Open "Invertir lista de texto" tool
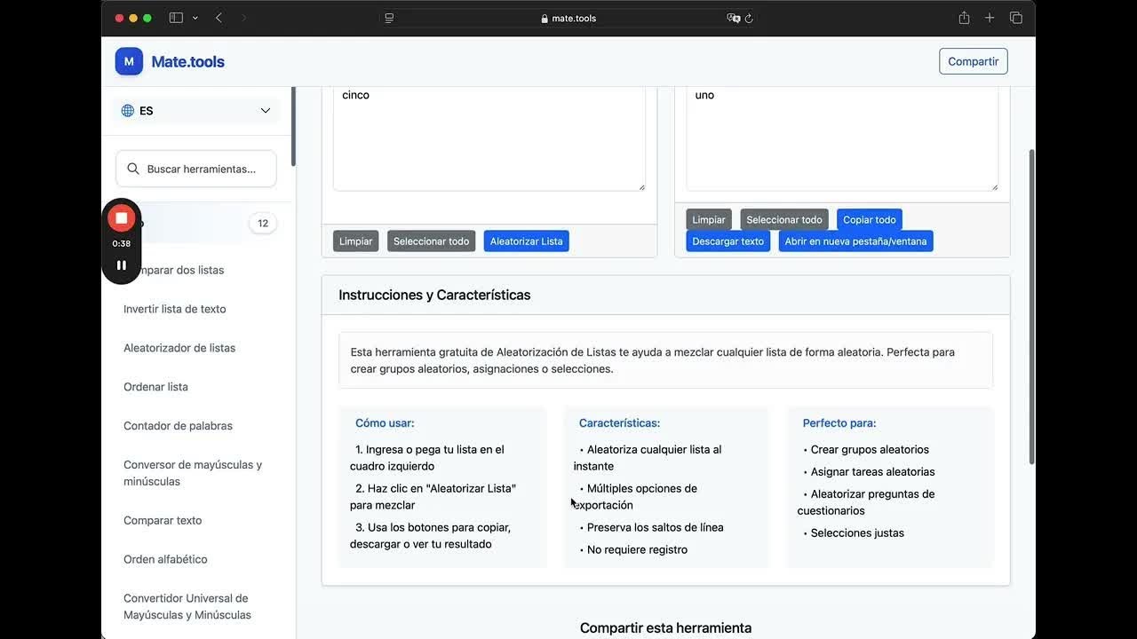Image resolution: width=1137 pixels, height=639 pixels. pyautogui.click(x=175, y=309)
